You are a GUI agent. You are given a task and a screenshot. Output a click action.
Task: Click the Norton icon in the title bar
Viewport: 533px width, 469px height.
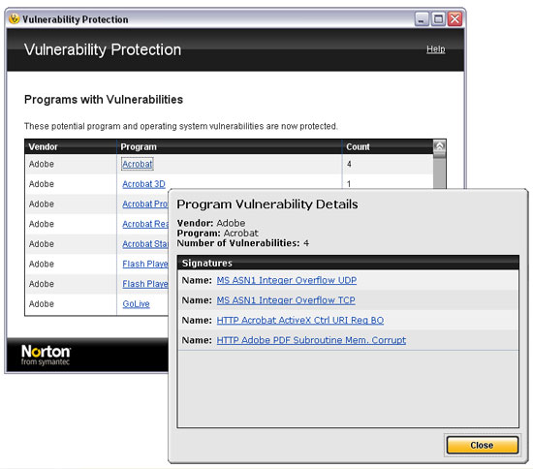[x=14, y=18]
